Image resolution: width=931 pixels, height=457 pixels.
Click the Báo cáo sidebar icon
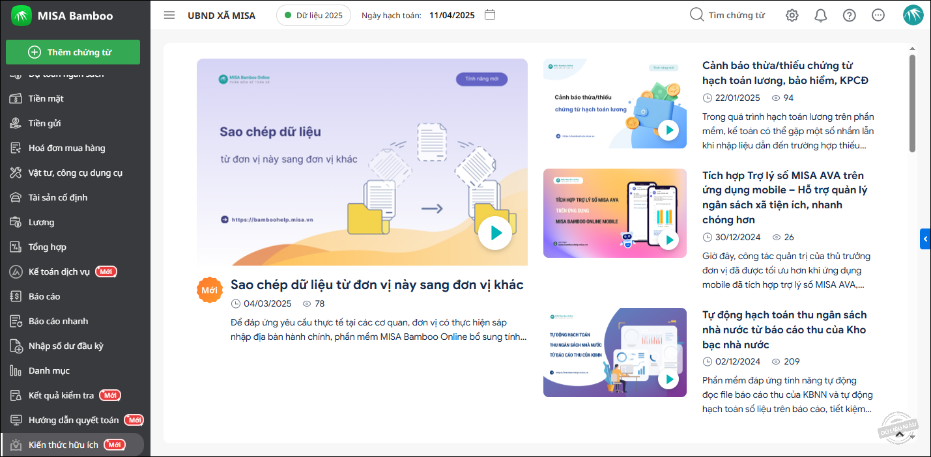[x=16, y=297]
